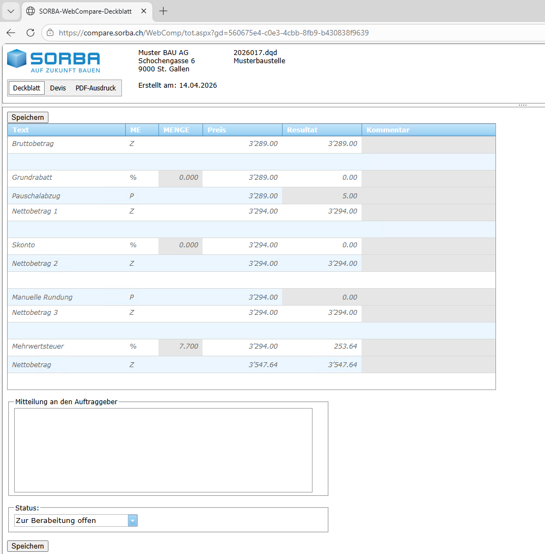The height and width of the screenshot is (554, 545).
Task: Reload the page with the refresh icon
Action: coord(30,33)
